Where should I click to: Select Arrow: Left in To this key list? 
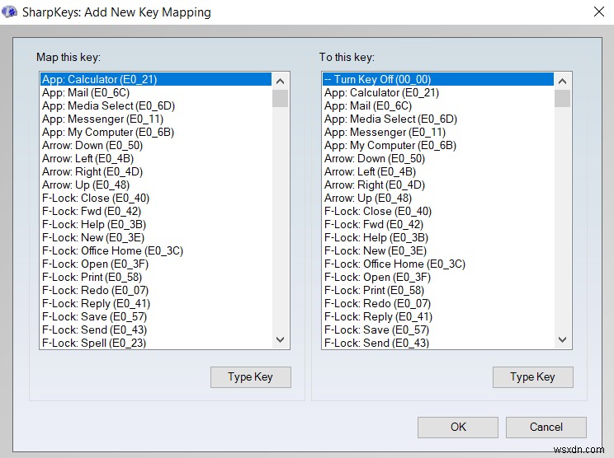pyautogui.click(x=438, y=171)
